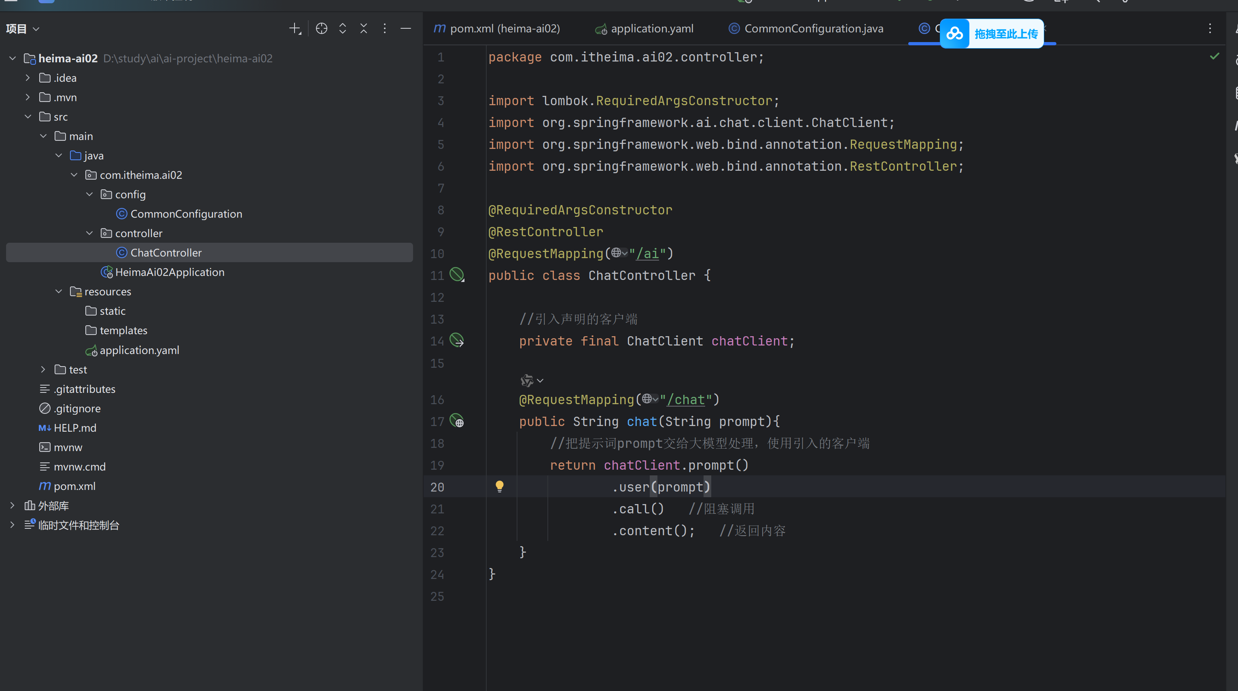Open the 项目 view dropdown
Screen dimensions: 1238x691
[x=23, y=29]
